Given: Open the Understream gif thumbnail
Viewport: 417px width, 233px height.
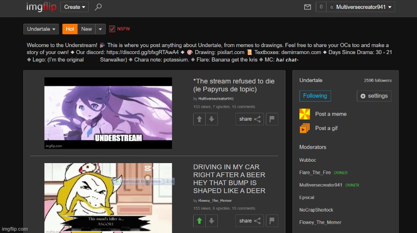Looking at the screenshot, I should (x=108, y=113).
